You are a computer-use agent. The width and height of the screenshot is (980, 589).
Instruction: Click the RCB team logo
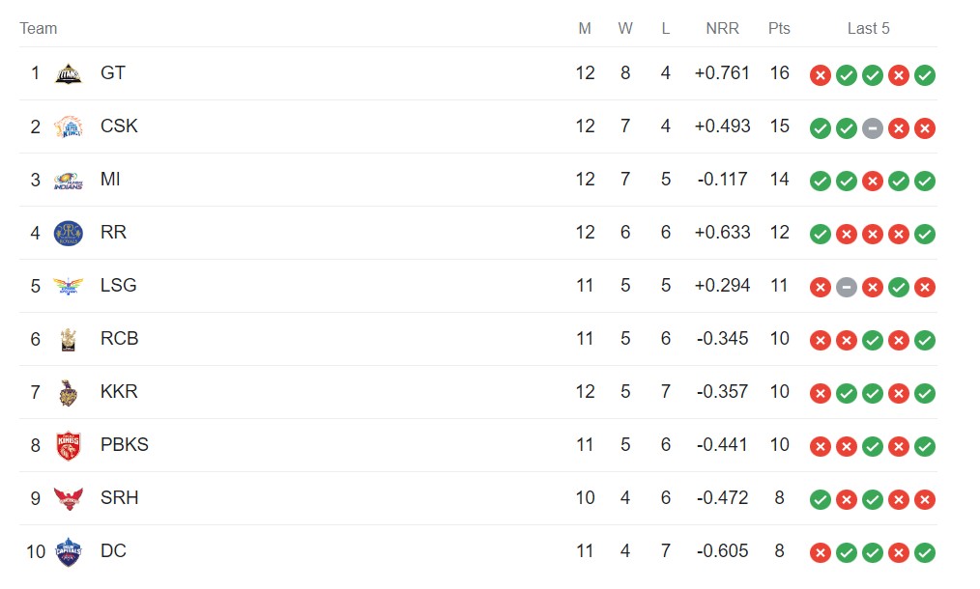coord(68,339)
